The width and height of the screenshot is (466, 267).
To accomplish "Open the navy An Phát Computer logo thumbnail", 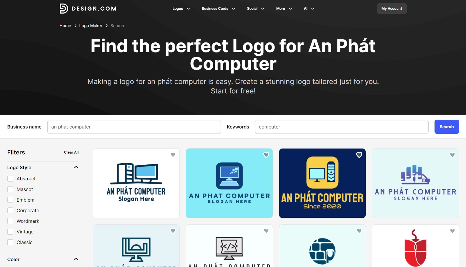I will pyautogui.click(x=322, y=183).
